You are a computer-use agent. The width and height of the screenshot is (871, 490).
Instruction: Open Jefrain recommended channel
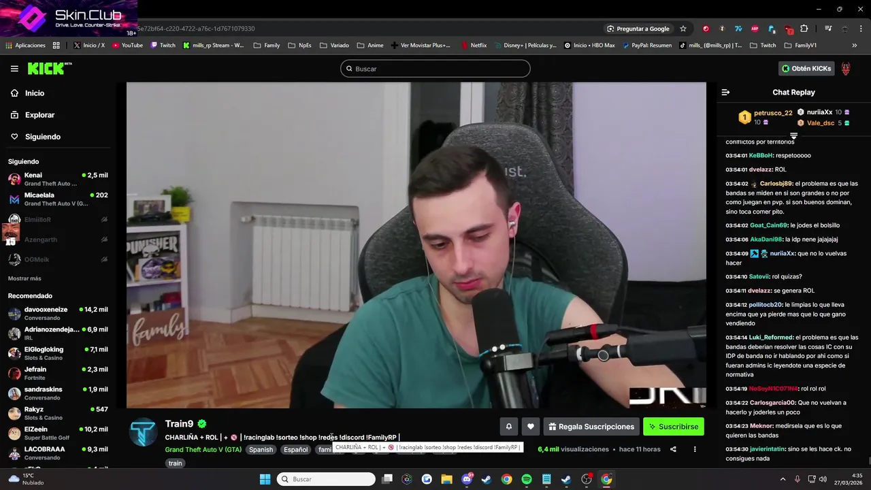58,373
